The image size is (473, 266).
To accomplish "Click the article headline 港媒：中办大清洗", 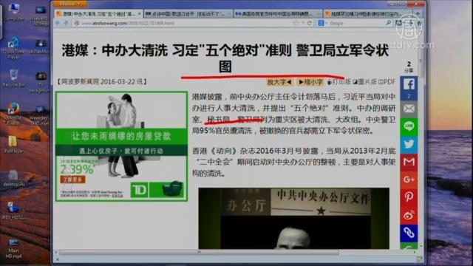I will tap(225, 58).
